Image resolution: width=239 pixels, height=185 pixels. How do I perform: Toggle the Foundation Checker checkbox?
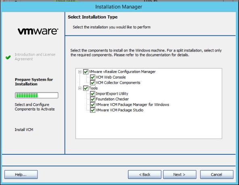[92, 99]
